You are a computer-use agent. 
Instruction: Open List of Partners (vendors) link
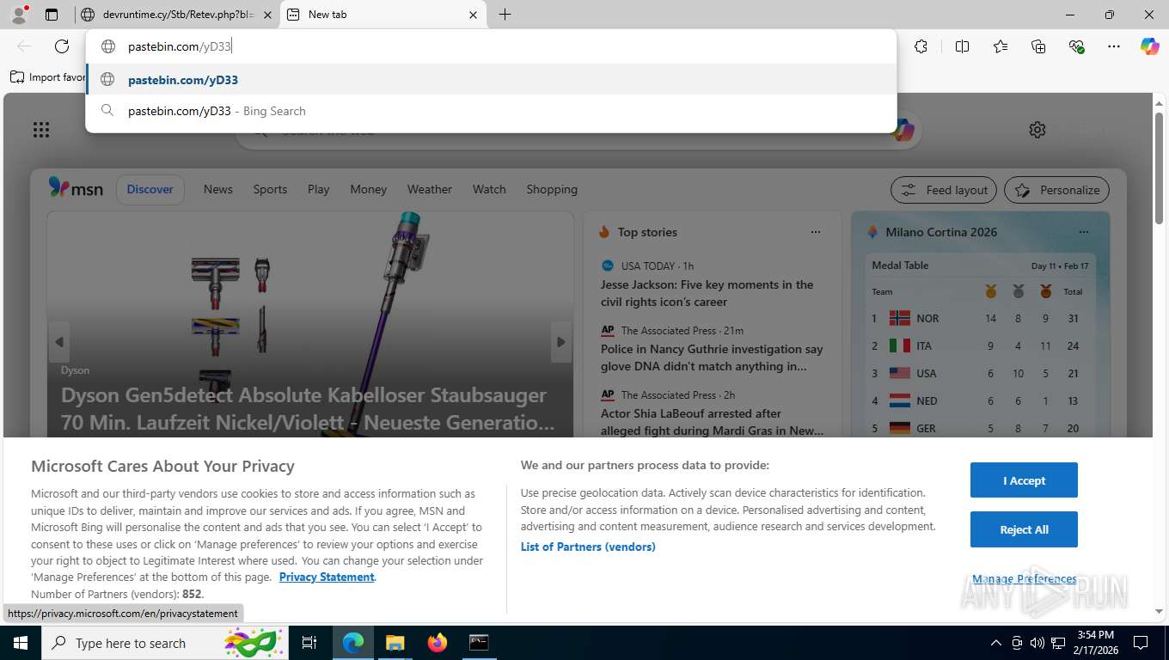pos(588,547)
